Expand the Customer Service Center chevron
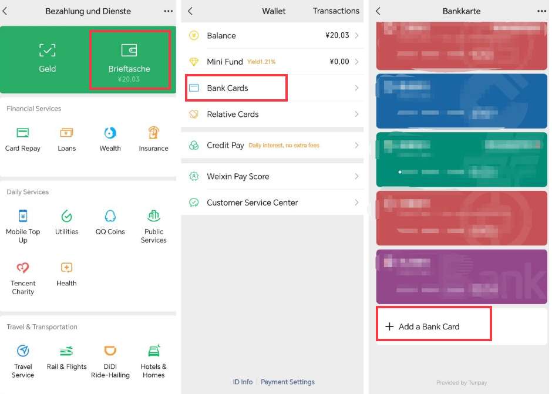 click(x=356, y=203)
